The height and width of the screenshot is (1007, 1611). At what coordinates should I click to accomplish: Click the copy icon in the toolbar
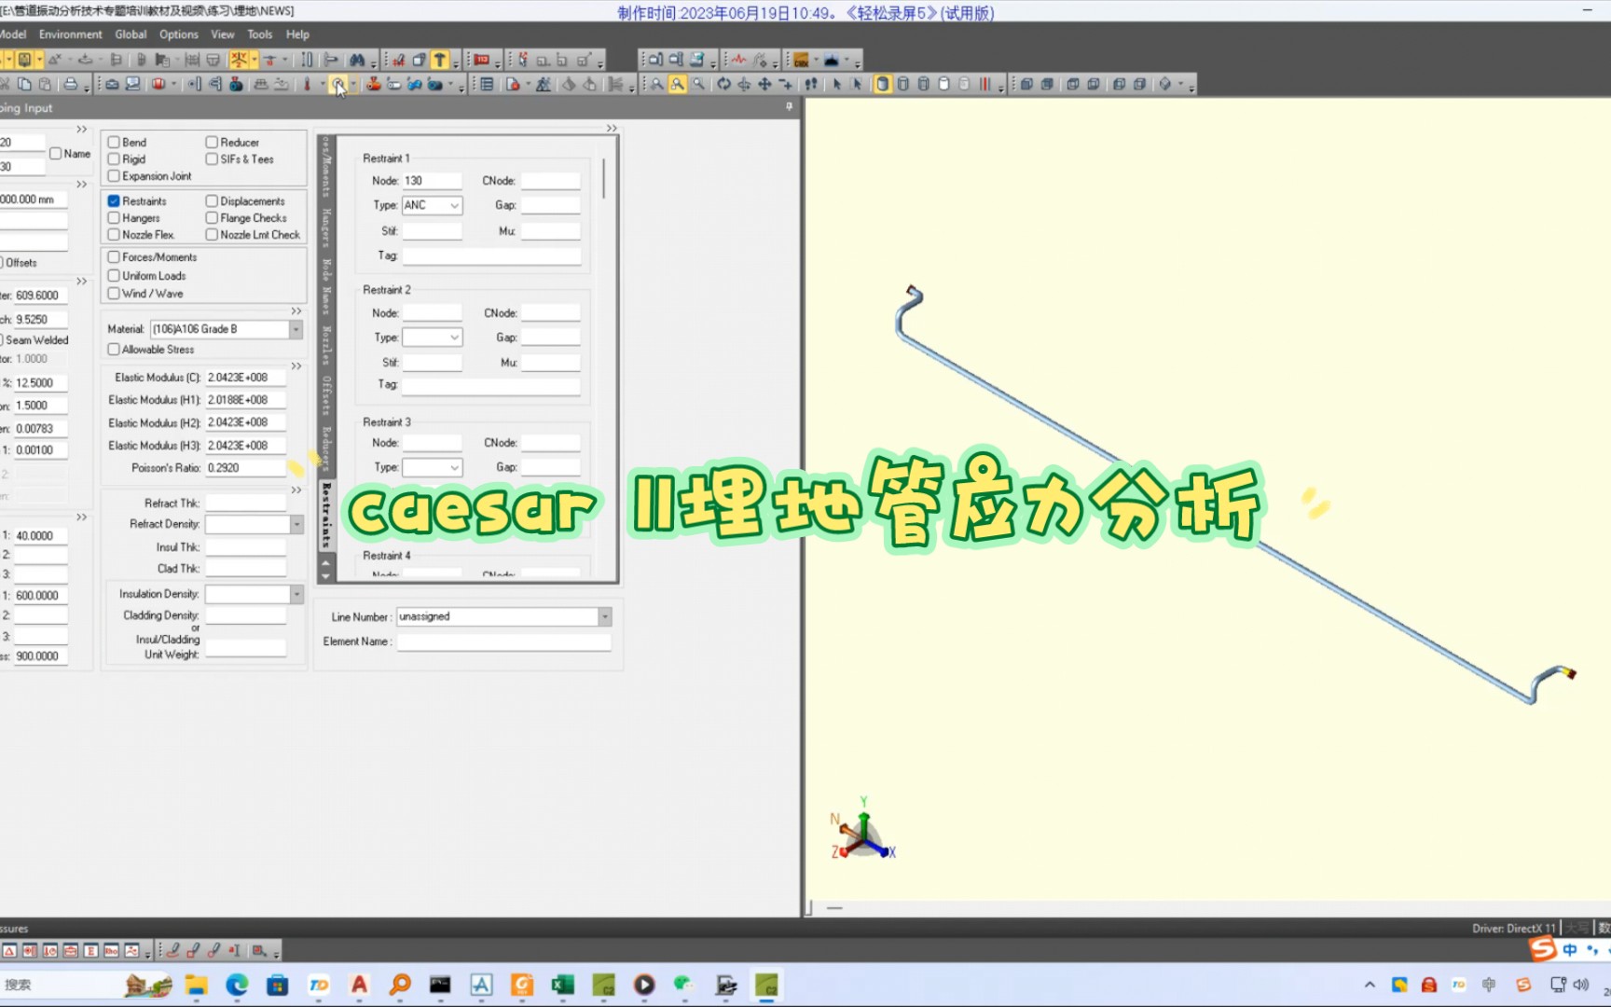[24, 85]
